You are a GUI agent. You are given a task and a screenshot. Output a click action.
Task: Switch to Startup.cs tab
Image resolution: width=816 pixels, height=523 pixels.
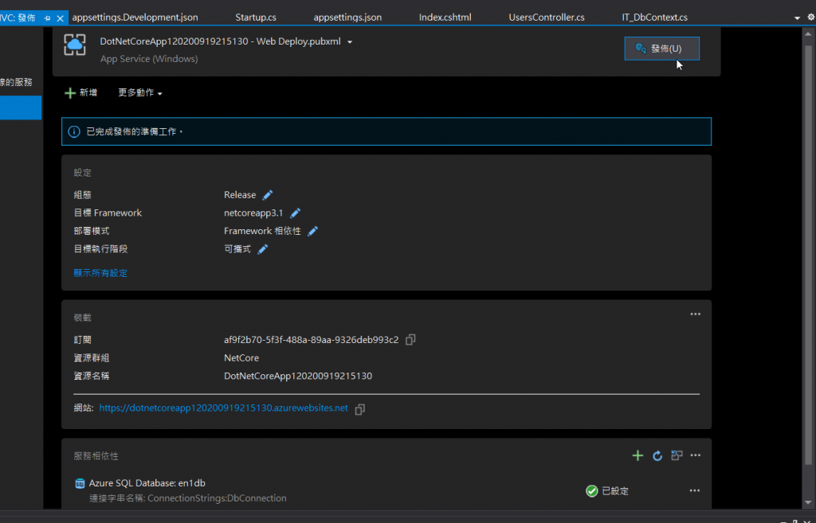point(256,18)
